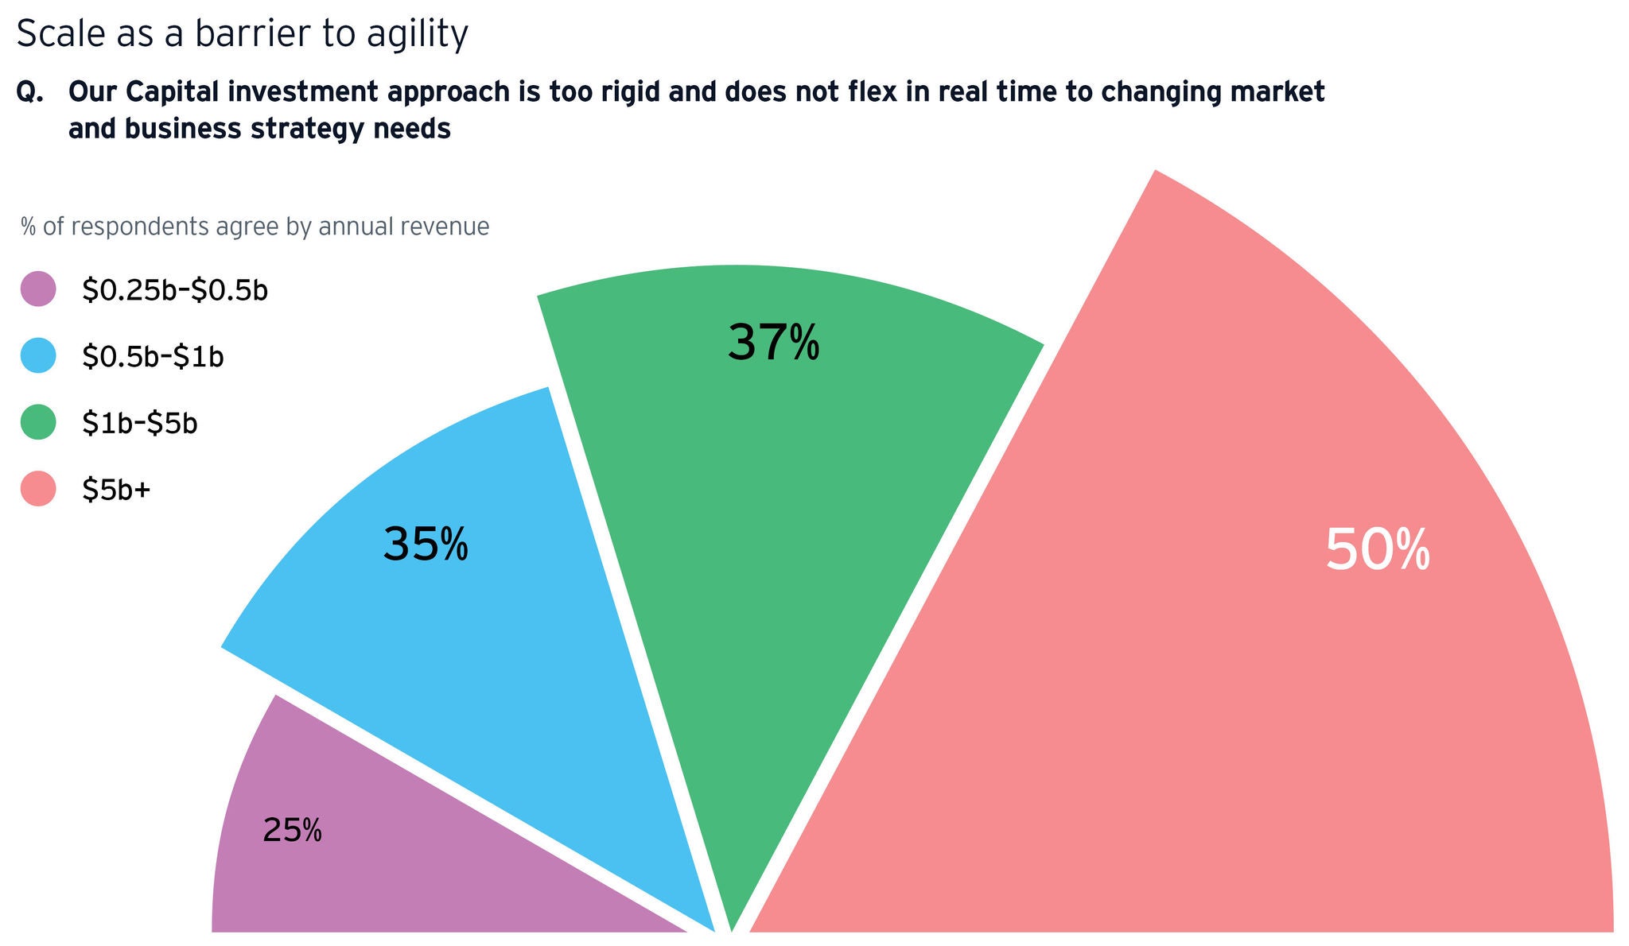Click the green $1b–$5b legend circle
Screen dimensions: 1629x946
pyautogui.click(x=38, y=422)
